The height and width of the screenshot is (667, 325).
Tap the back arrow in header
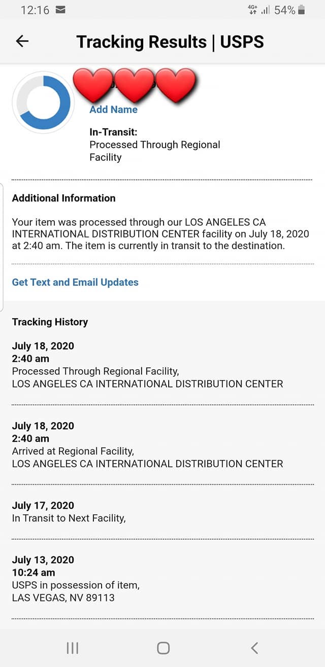22,42
